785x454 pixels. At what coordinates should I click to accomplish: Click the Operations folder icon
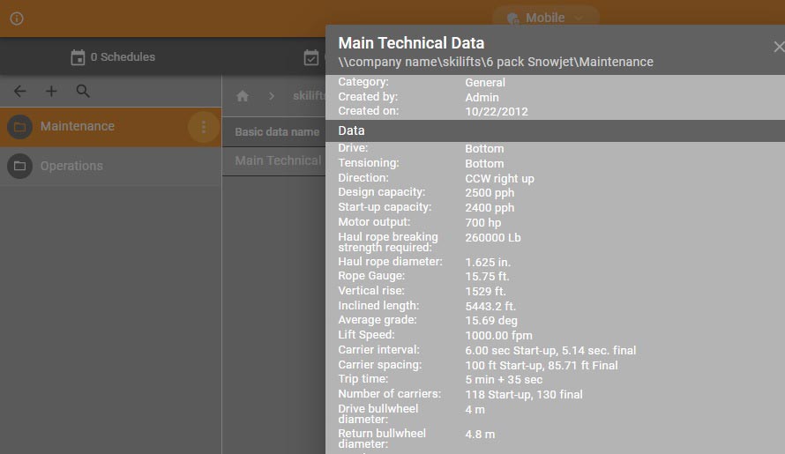pos(19,166)
